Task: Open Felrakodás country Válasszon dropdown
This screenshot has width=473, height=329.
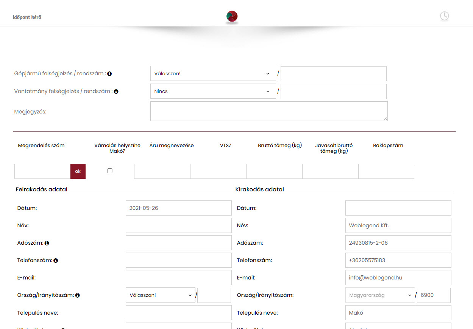Action: coord(160,295)
